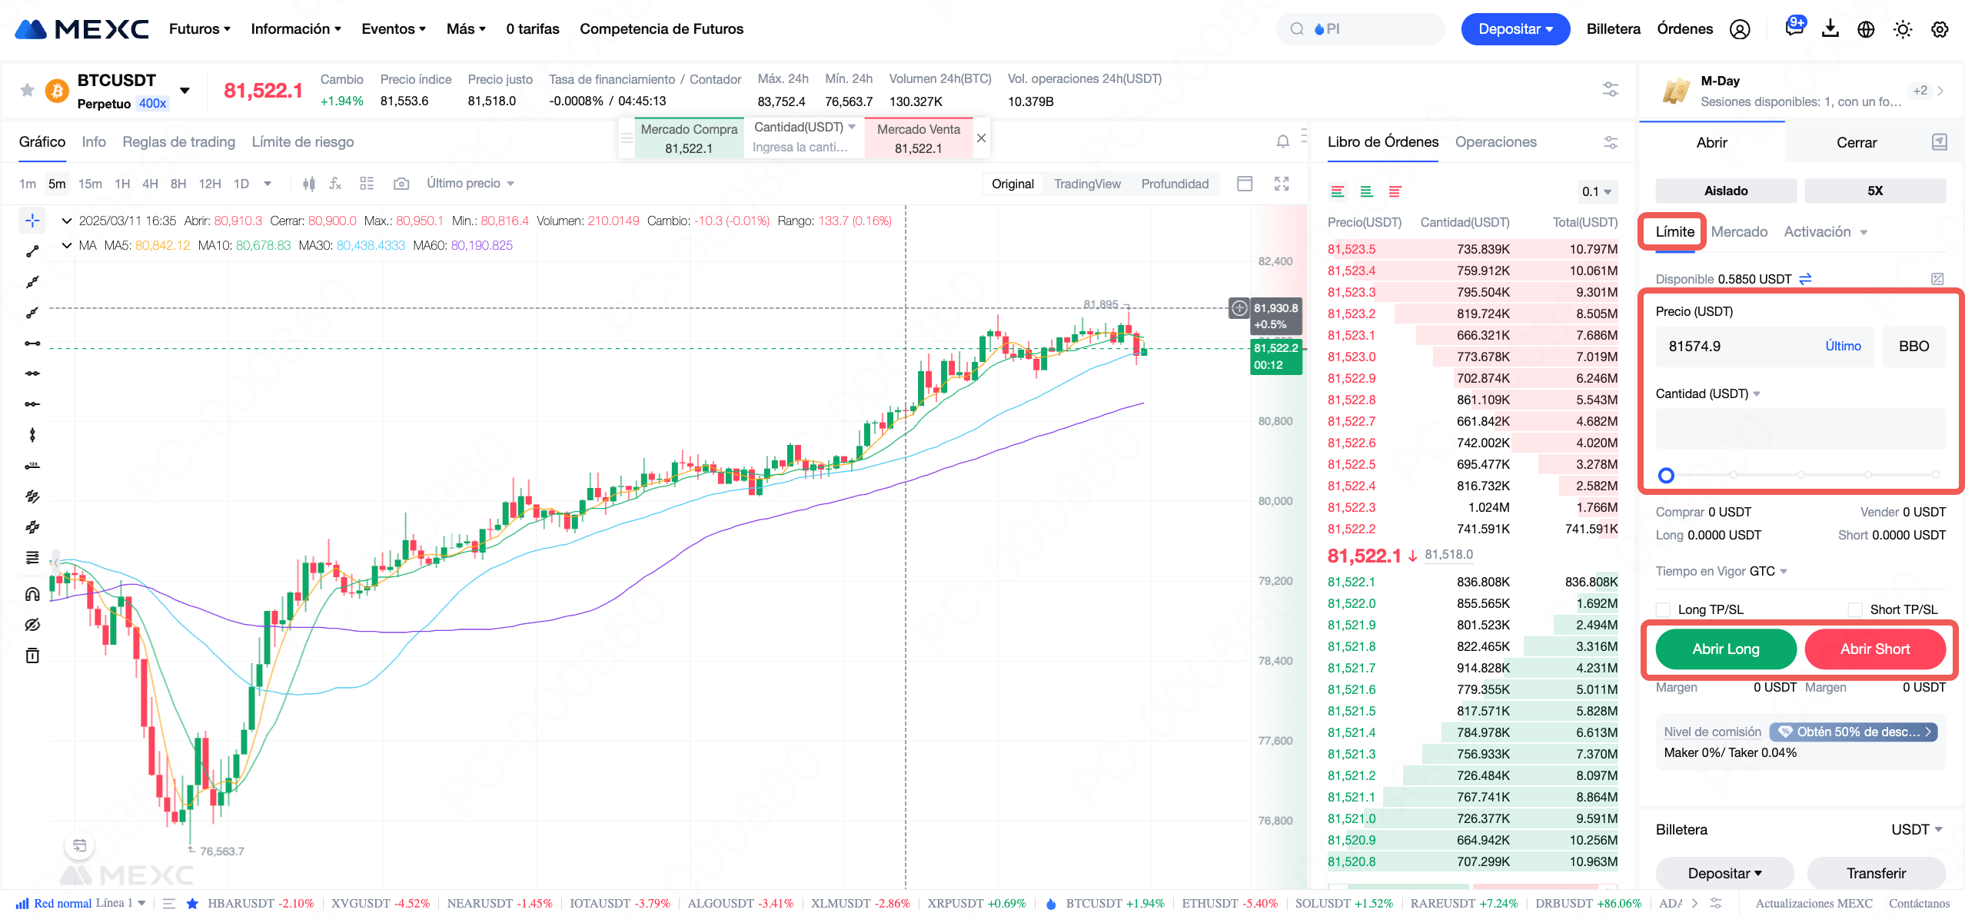Switch to Reglas de trading tab
The width and height of the screenshot is (1965, 916).
[179, 142]
